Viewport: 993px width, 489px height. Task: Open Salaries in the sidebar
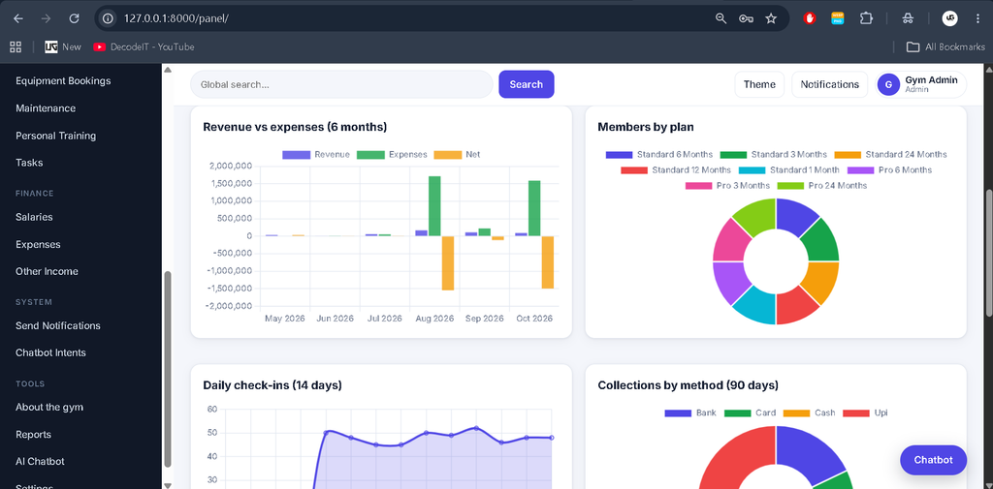34,217
